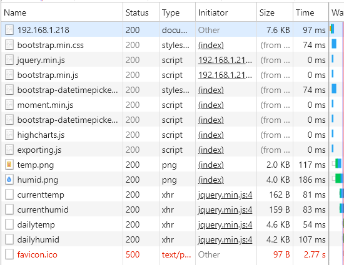
Task: Open the 192.168.1.21... initiator link for jquery.min.js
Action: (225, 60)
